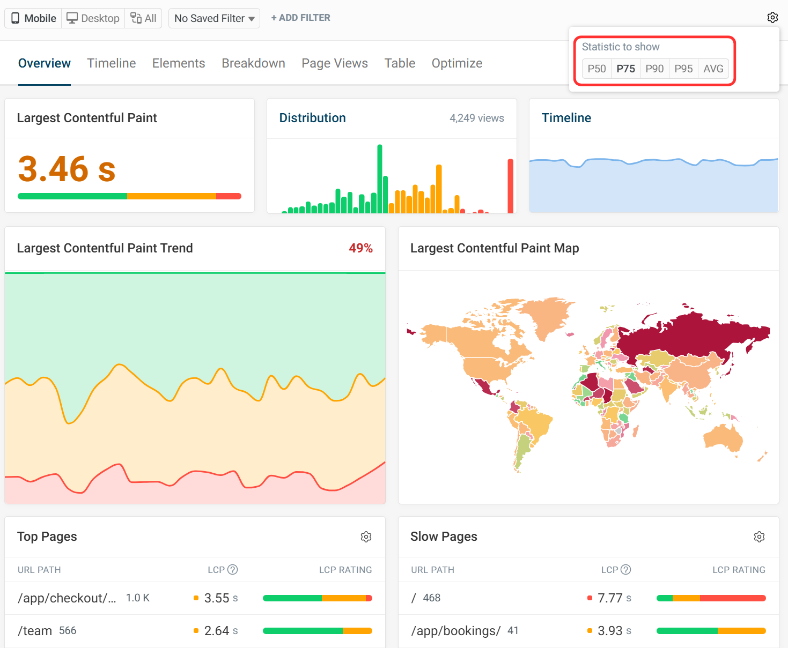
Task: Open the No Saved Filter dropdown
Action: coord(214,18)
